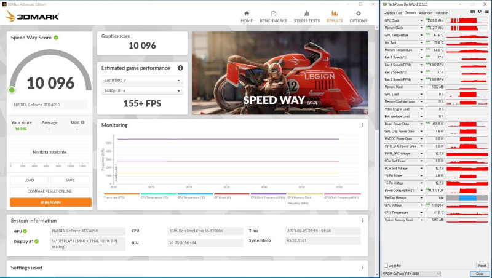Screen dimensions: 492x278
Task: Open STRESS TESTS in 3DMark
Action: (x=306, y=17)
